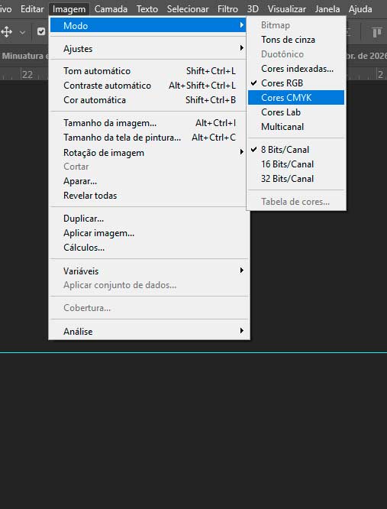Open the Editar menu
This screenshot has width=387, height=509.
(x=32, y=8)
